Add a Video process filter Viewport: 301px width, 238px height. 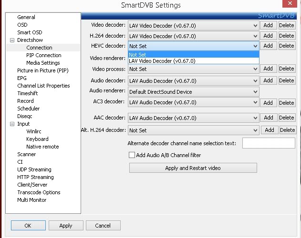pyautogui.click(x=268, y=69)
